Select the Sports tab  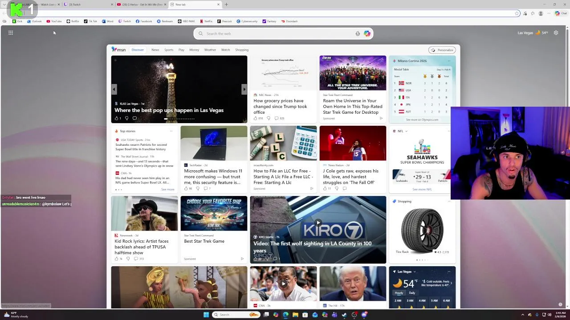[x=169, y=50]
